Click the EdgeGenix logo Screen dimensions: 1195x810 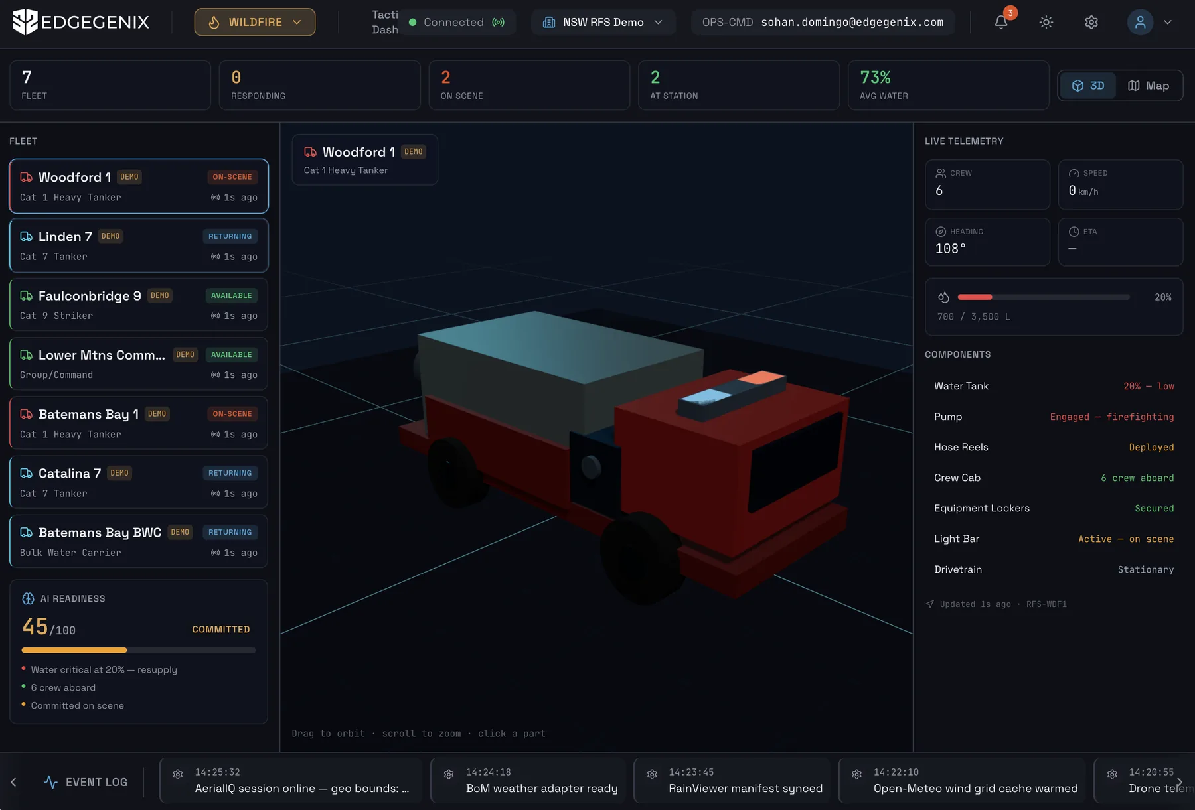tap(80, 22)
